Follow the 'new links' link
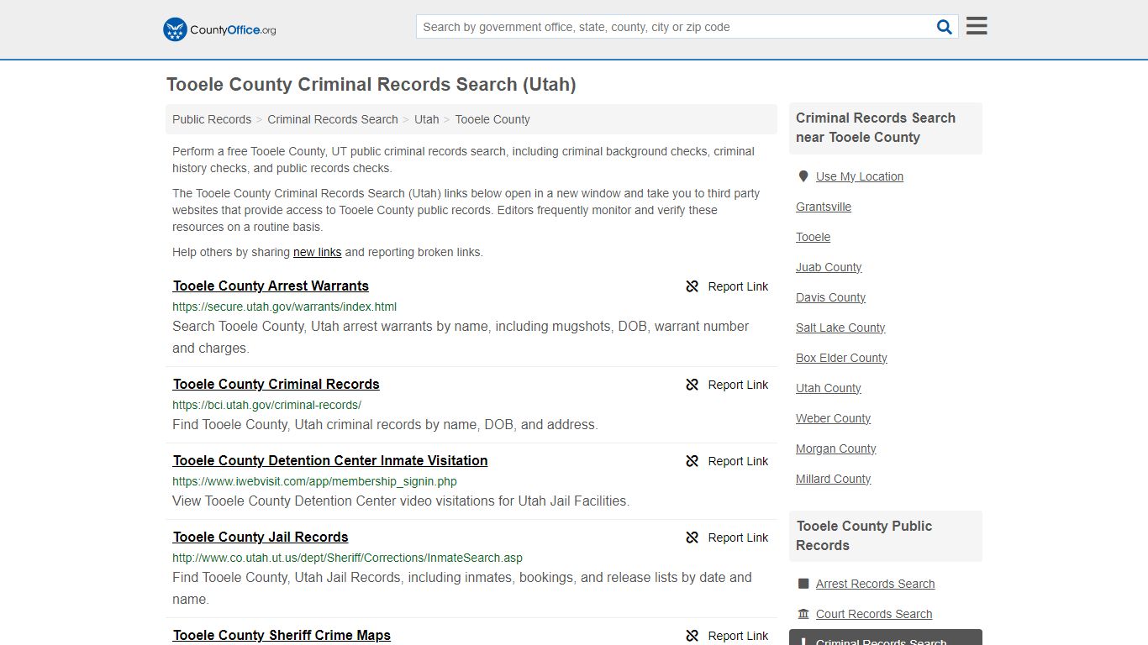The height and width of the screenshot is (645, 1148). 317,252
